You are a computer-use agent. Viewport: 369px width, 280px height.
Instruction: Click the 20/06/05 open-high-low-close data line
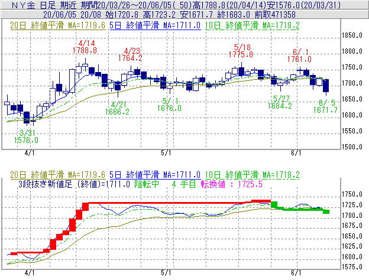tap(169, 15)
